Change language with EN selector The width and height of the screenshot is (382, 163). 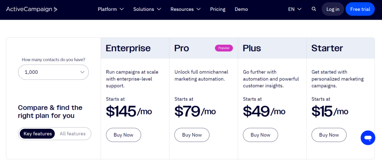(x=295, y=9)
